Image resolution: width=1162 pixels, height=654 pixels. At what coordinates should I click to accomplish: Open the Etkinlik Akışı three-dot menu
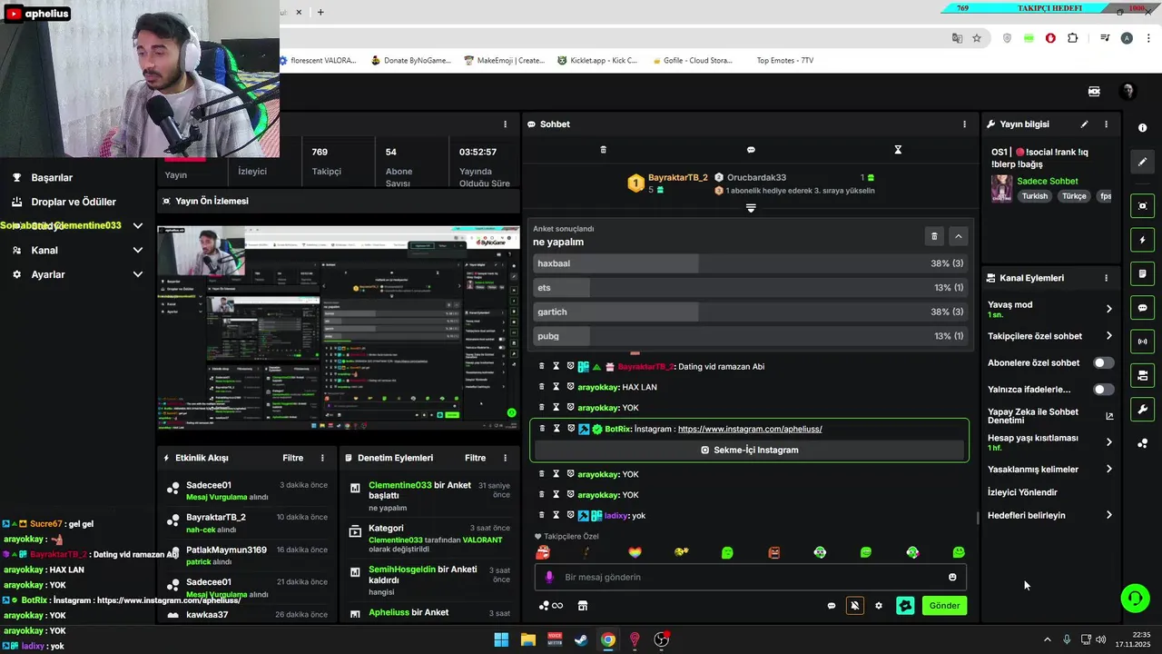click(322, 458)
